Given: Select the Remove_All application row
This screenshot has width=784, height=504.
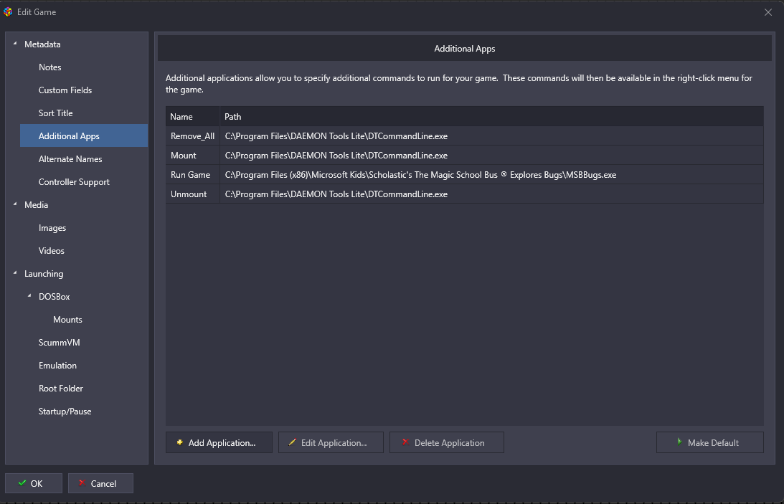Looking at the screenshot, I should (x=465, y=136).
